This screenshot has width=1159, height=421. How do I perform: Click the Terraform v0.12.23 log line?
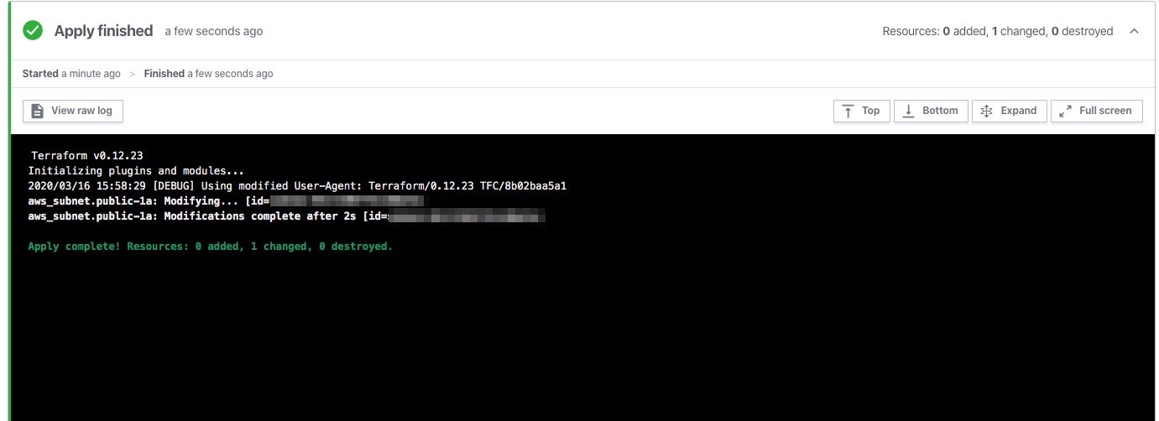click(86, 155)
